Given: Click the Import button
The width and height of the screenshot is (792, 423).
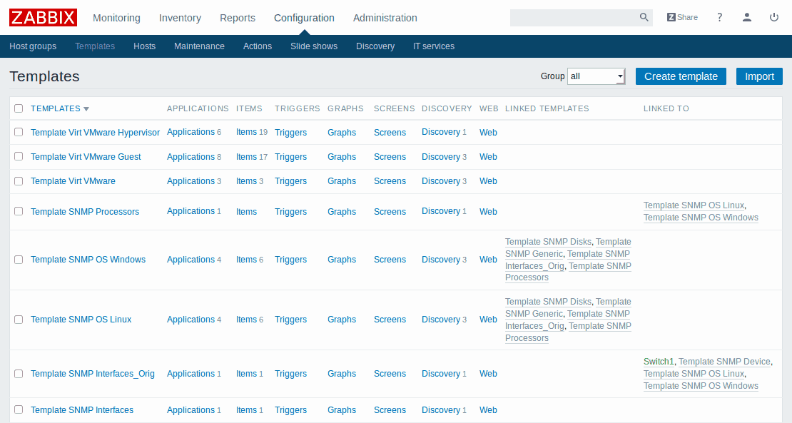Looking at the screenshot, I should pyautogui.click(x=759, y=76).
